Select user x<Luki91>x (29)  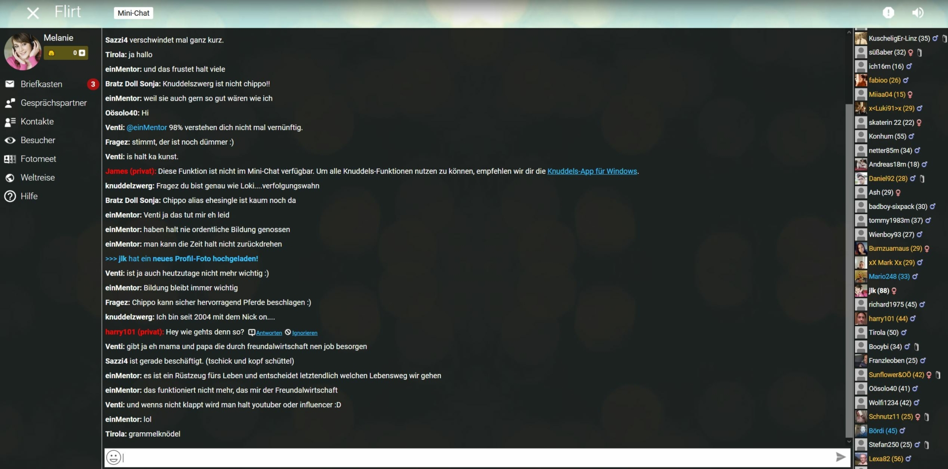(x=892, y=108)
